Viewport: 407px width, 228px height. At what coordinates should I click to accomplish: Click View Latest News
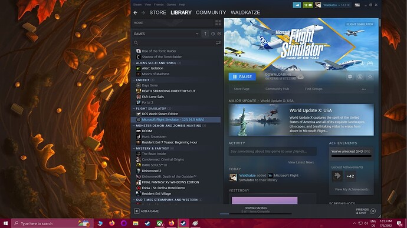pyautogui.click(x=301, y=162)
